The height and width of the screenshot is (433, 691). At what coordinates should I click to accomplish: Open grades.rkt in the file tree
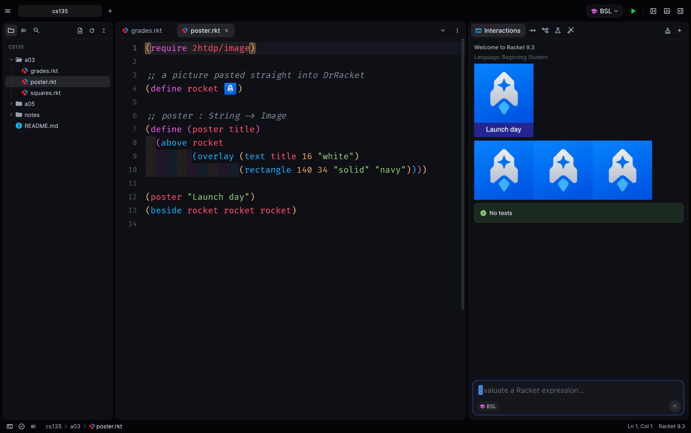click(x=58, y=71)
